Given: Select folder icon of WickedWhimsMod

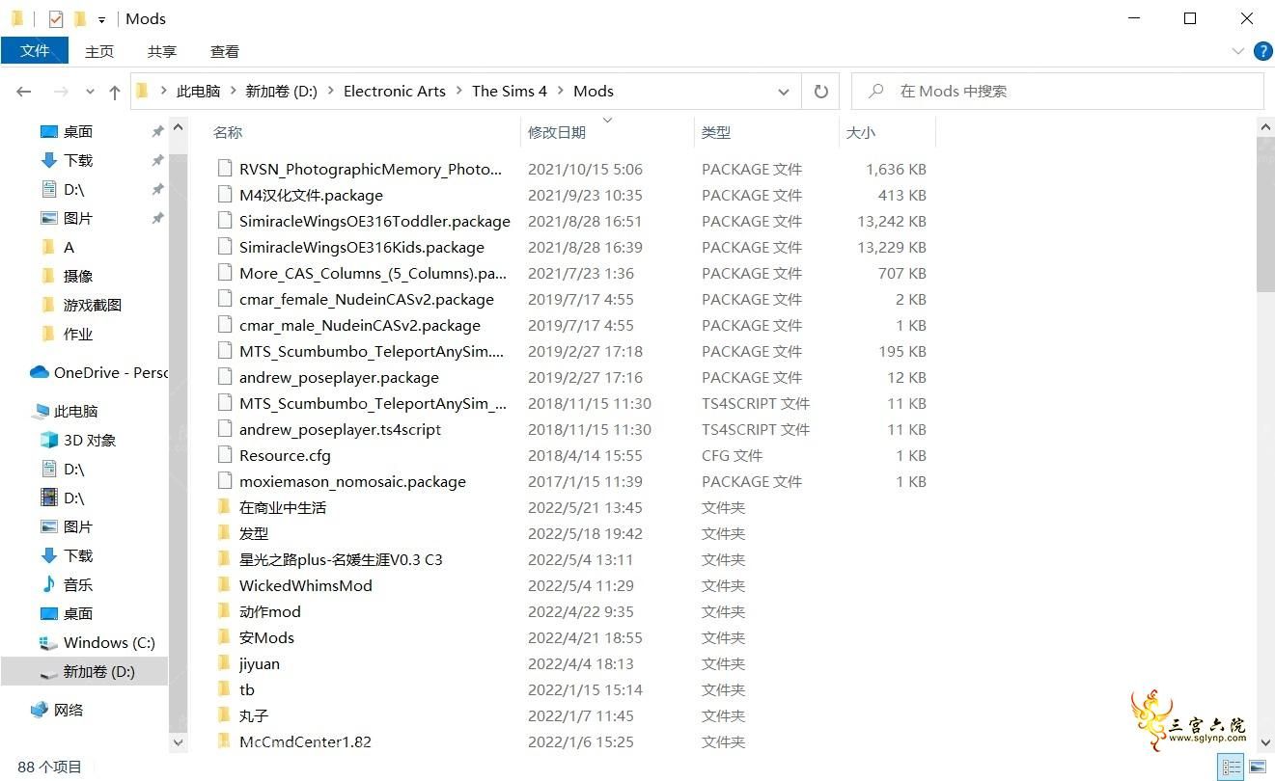Looking at the screenshot, I should click(x=225, y=585).
